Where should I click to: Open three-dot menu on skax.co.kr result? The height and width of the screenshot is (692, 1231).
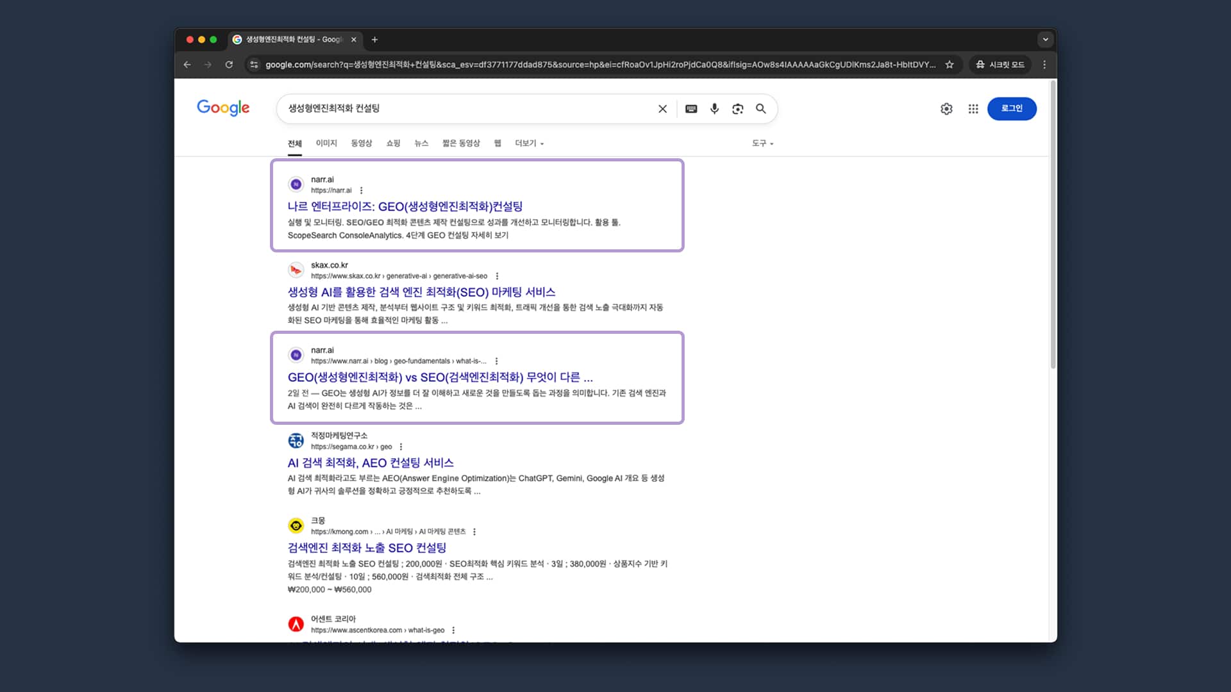tap(497, 276)
